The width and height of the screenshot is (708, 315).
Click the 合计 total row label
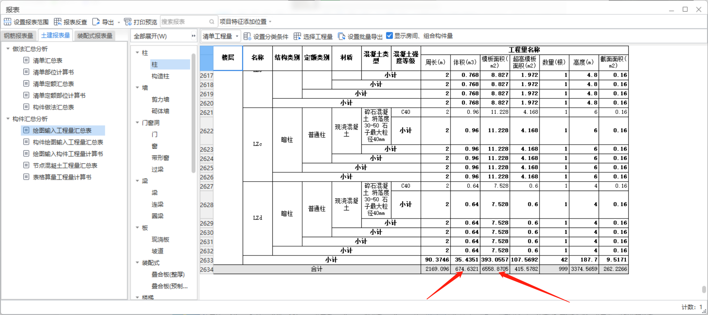317,269
